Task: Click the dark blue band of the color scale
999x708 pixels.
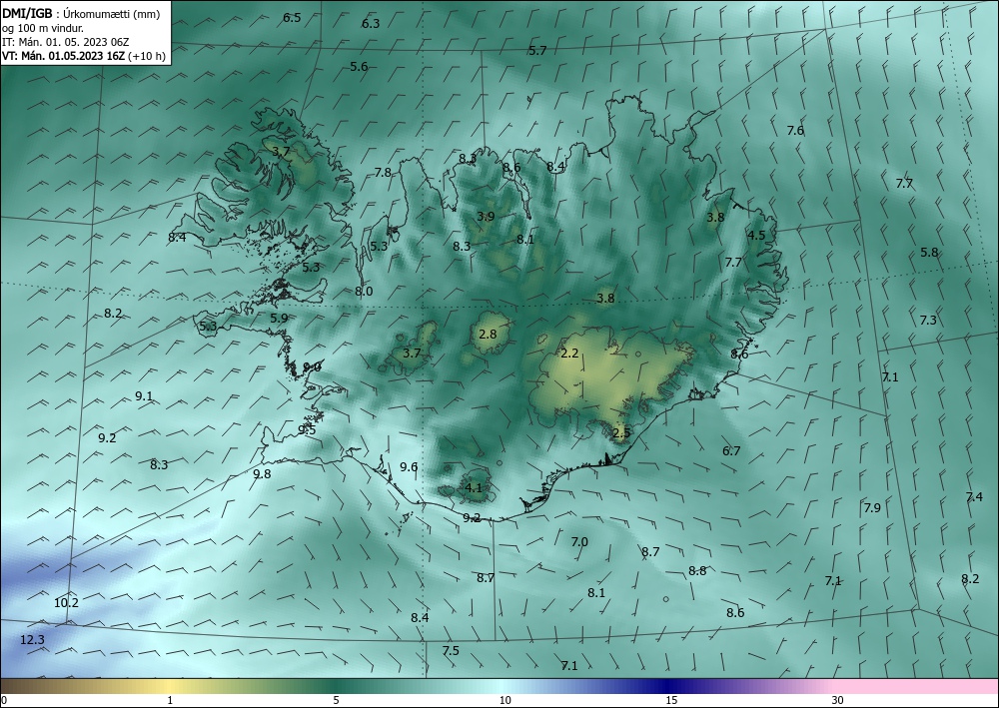Action: click(669, 686)
